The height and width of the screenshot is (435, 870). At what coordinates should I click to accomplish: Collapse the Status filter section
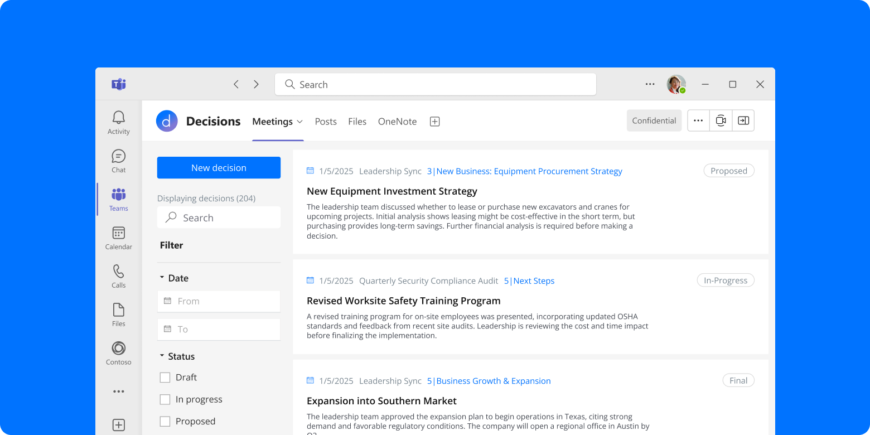pos(162,356)
